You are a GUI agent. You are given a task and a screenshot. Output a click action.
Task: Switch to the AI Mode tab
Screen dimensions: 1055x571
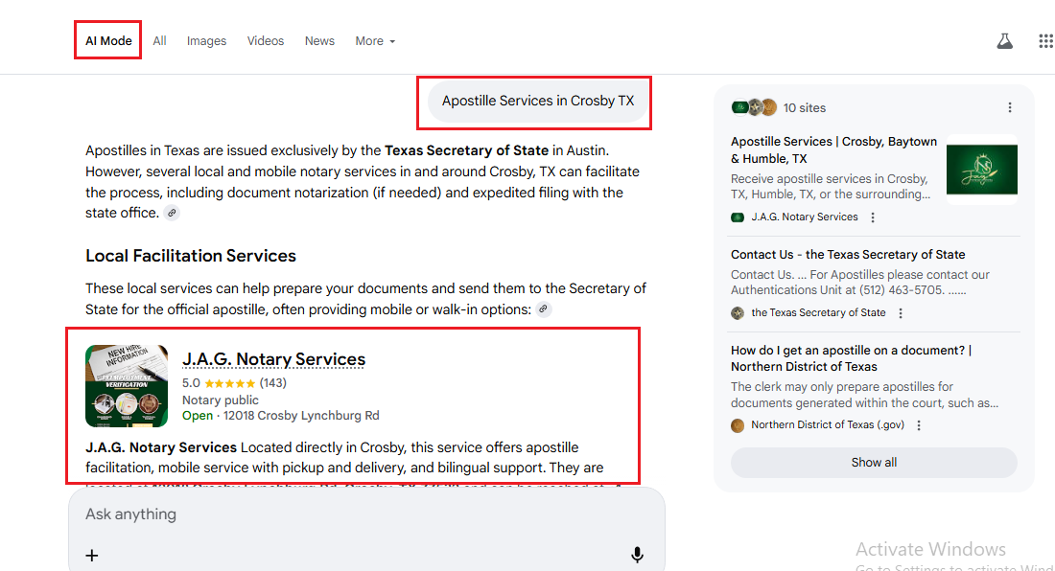pos(108,41)
